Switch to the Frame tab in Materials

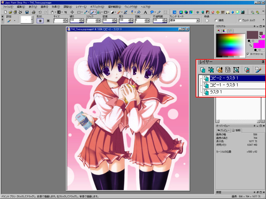tap(219, 31)
